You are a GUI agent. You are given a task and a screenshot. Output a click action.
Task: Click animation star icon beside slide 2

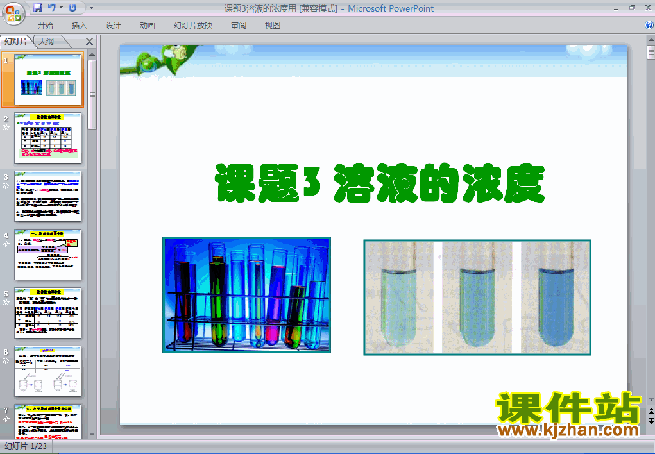[6, 128]
